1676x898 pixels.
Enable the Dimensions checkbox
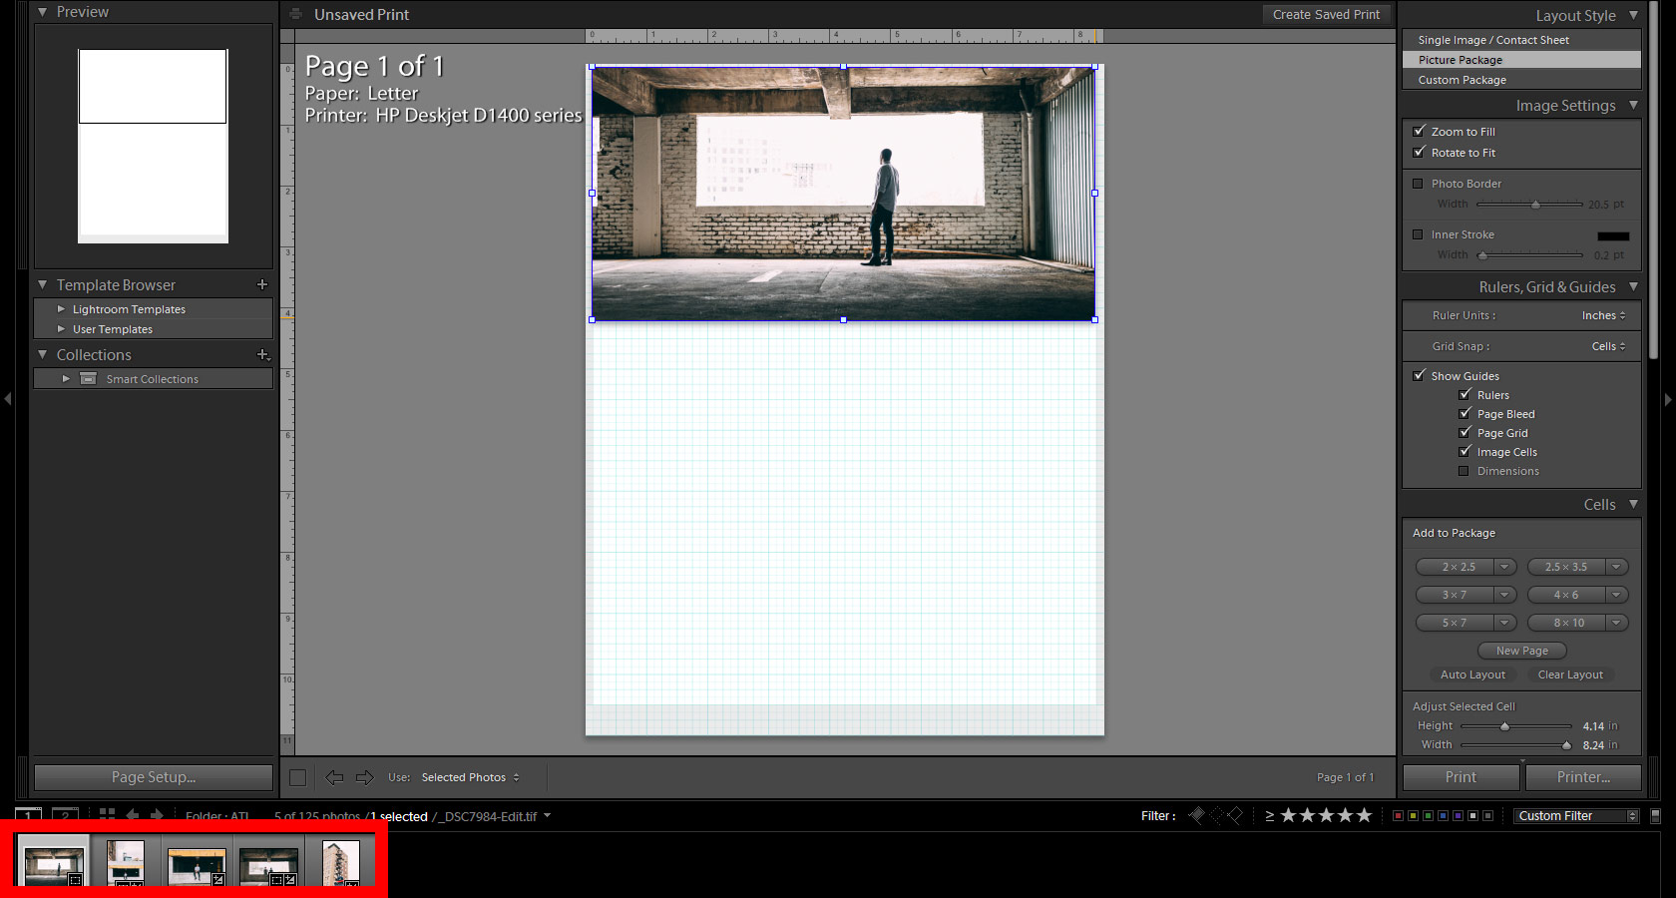[x=1464, y=471]
